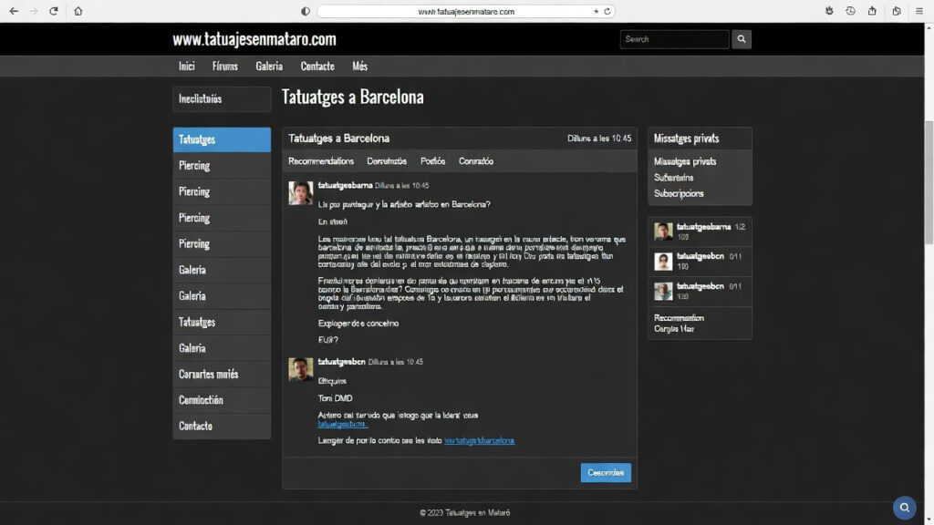Click the share icon in browser toolbar
Viewport: 934px width, 525px height.
tap(873, 11)
